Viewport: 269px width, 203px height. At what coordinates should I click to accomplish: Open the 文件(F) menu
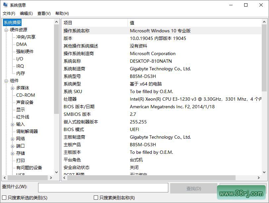[9, 13]
